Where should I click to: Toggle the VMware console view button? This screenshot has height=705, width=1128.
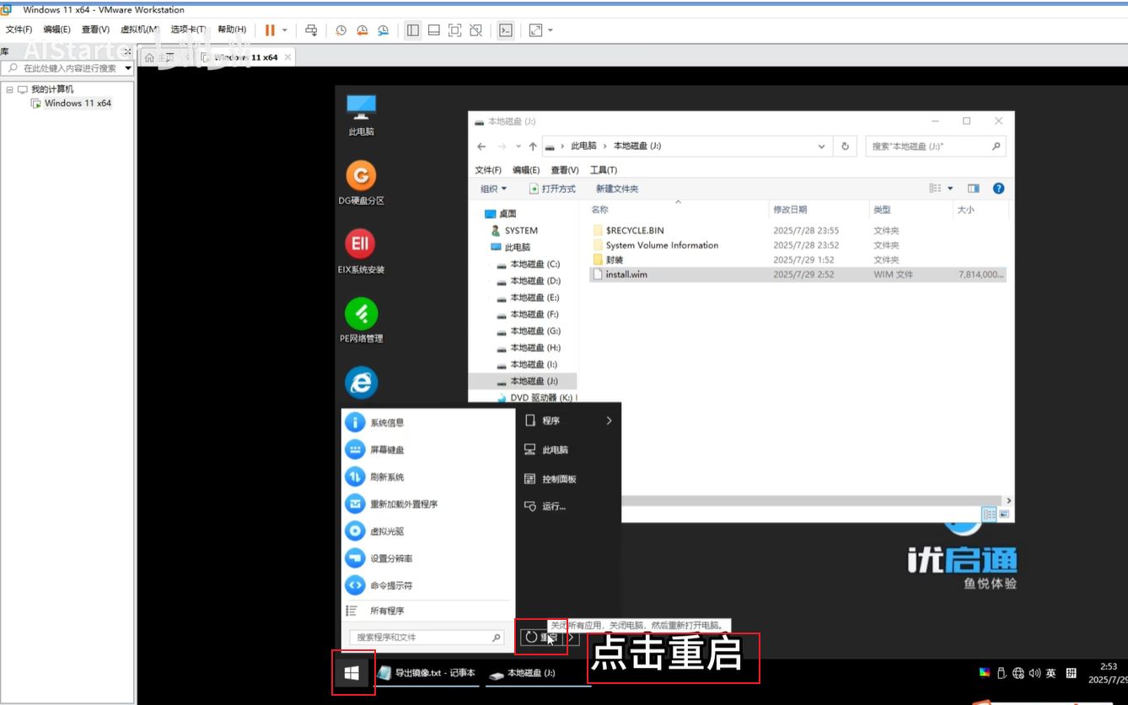coord(506,30)
